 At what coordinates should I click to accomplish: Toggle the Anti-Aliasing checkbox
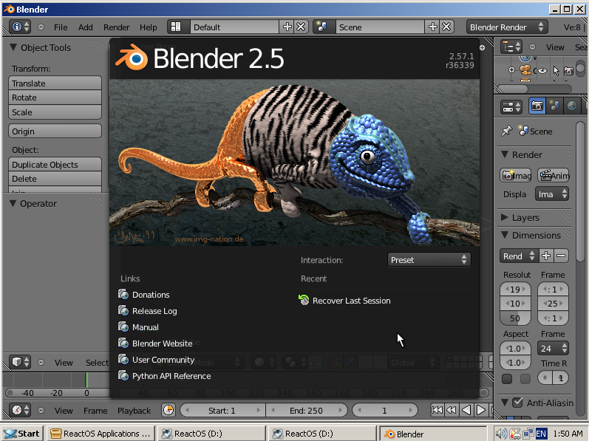[x=517, y=403]
